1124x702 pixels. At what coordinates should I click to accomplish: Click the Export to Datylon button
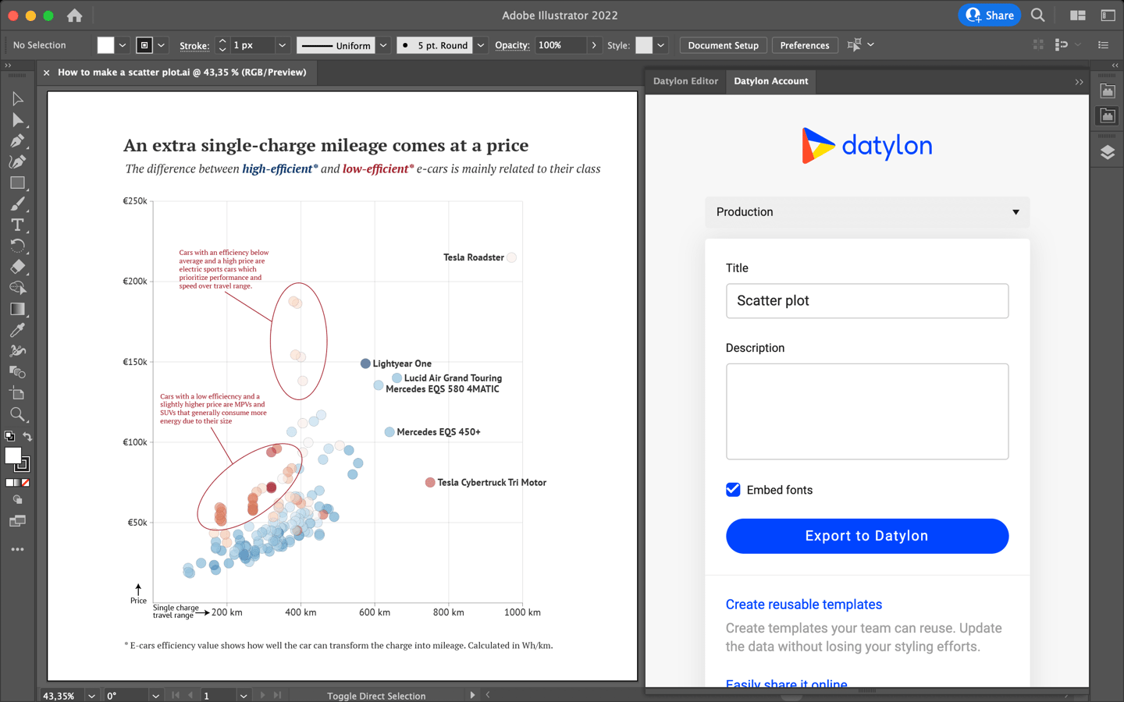(866, 536)
